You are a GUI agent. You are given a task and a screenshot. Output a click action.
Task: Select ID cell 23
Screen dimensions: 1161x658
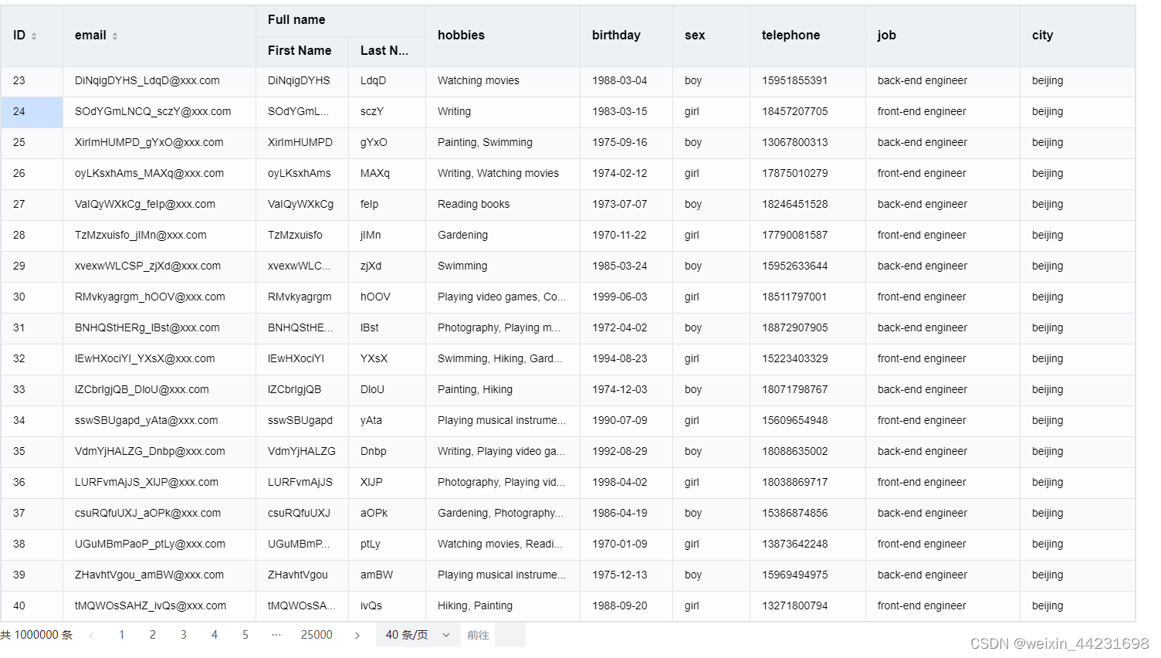pyautogui.click(x=32, y=81)
